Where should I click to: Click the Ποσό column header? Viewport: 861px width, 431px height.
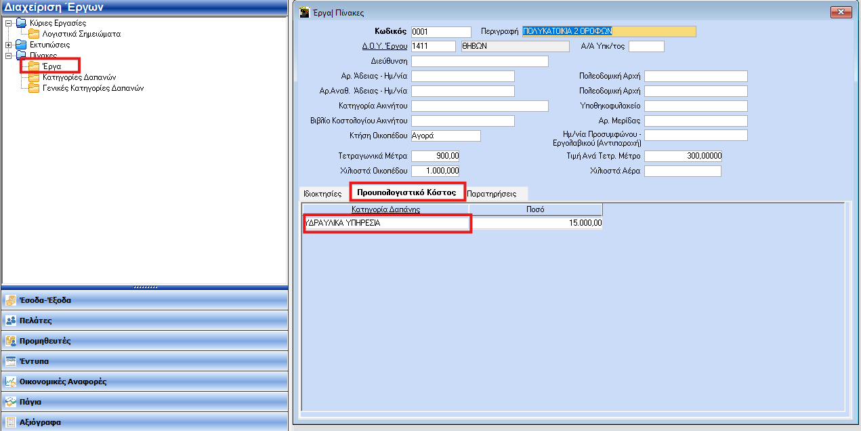point(535,209)
